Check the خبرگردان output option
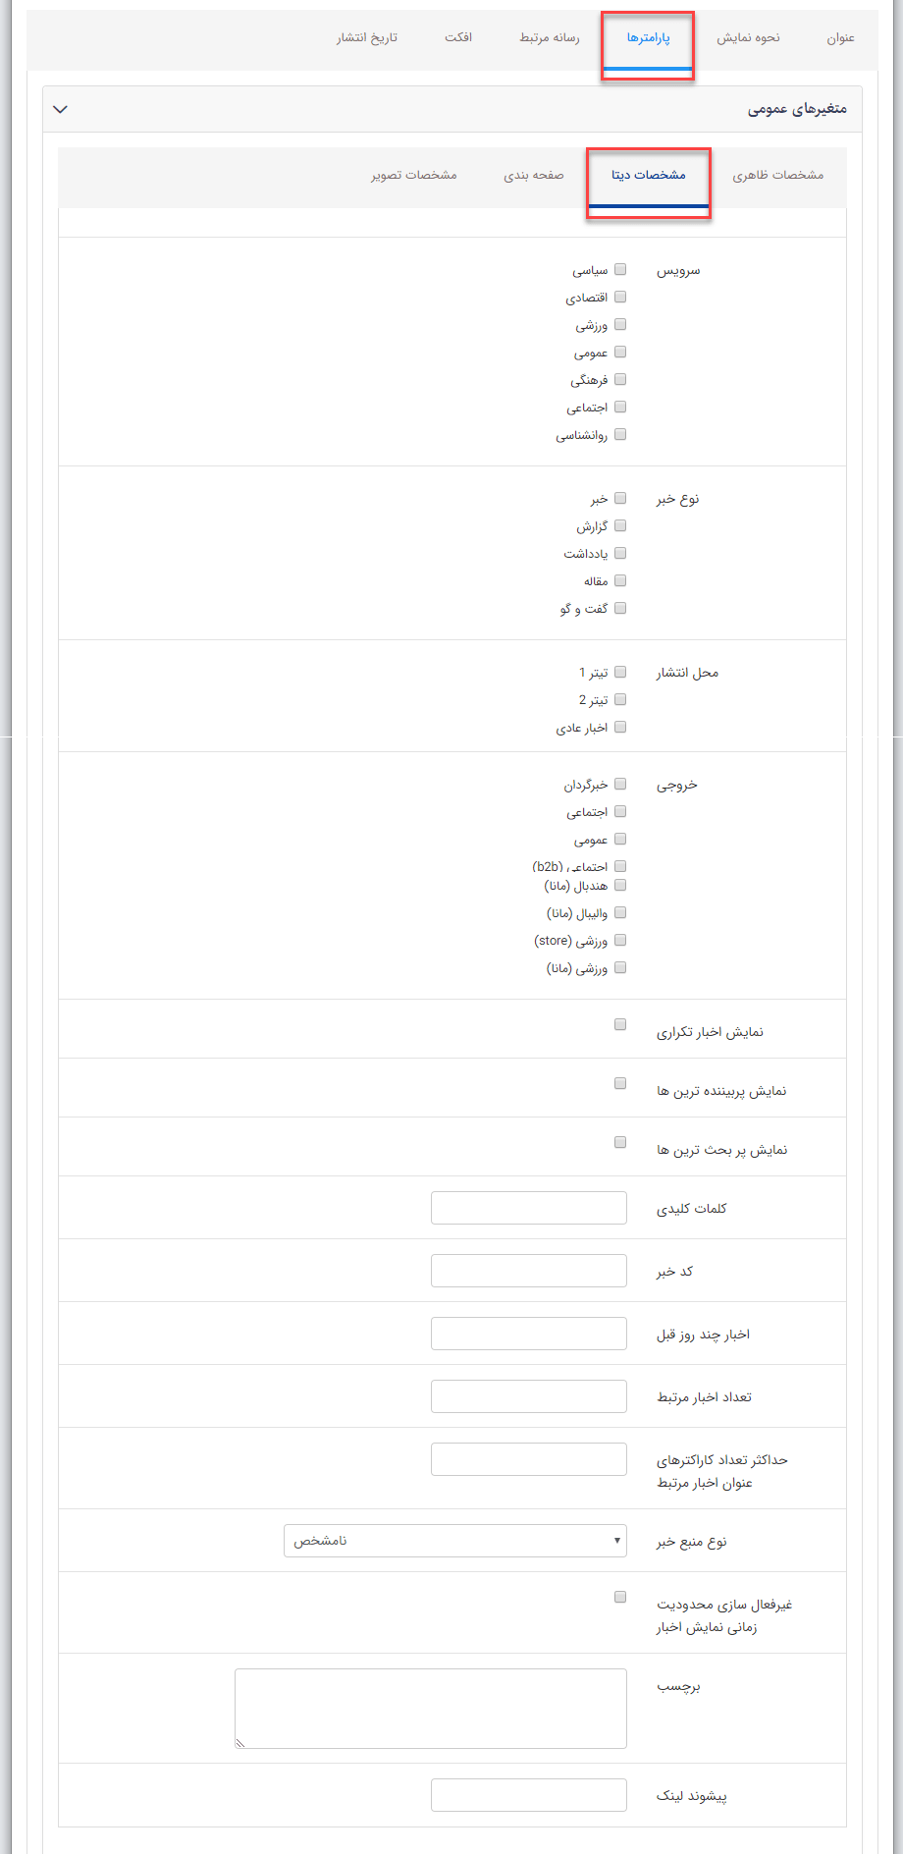903x1854 pixels. tap(619, 783)
